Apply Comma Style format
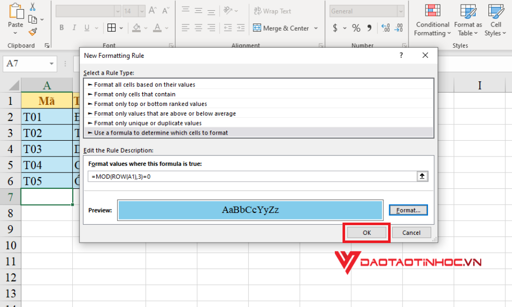Viewport: 512px width, 307px height. click(369, 28)
